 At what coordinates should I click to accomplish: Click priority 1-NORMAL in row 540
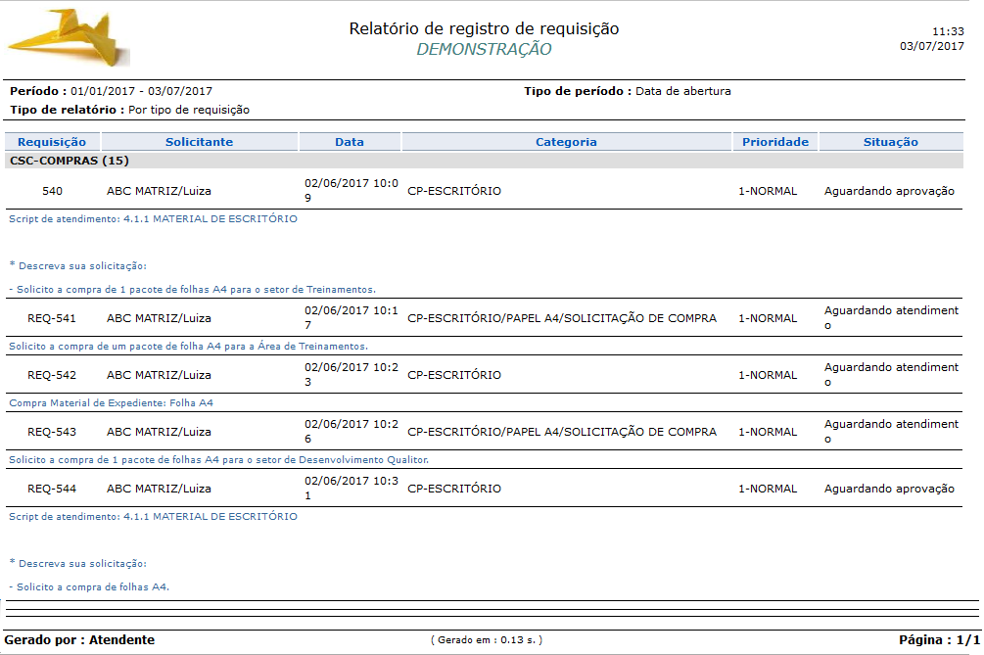pos(768,191)
